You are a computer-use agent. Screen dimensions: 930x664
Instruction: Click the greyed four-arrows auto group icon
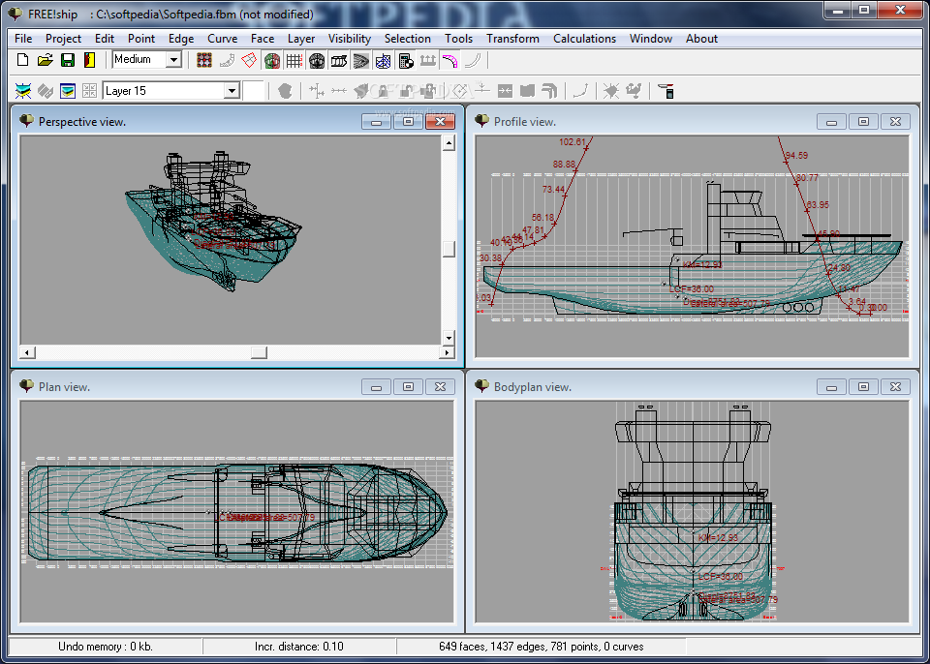(x=89, y=91)
